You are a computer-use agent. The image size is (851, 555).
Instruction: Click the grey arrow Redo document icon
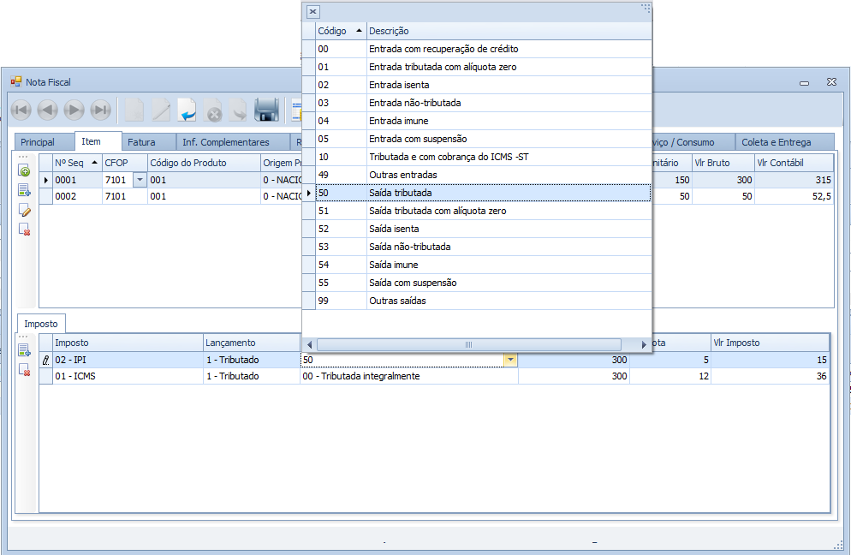click(x=239, y=110)
